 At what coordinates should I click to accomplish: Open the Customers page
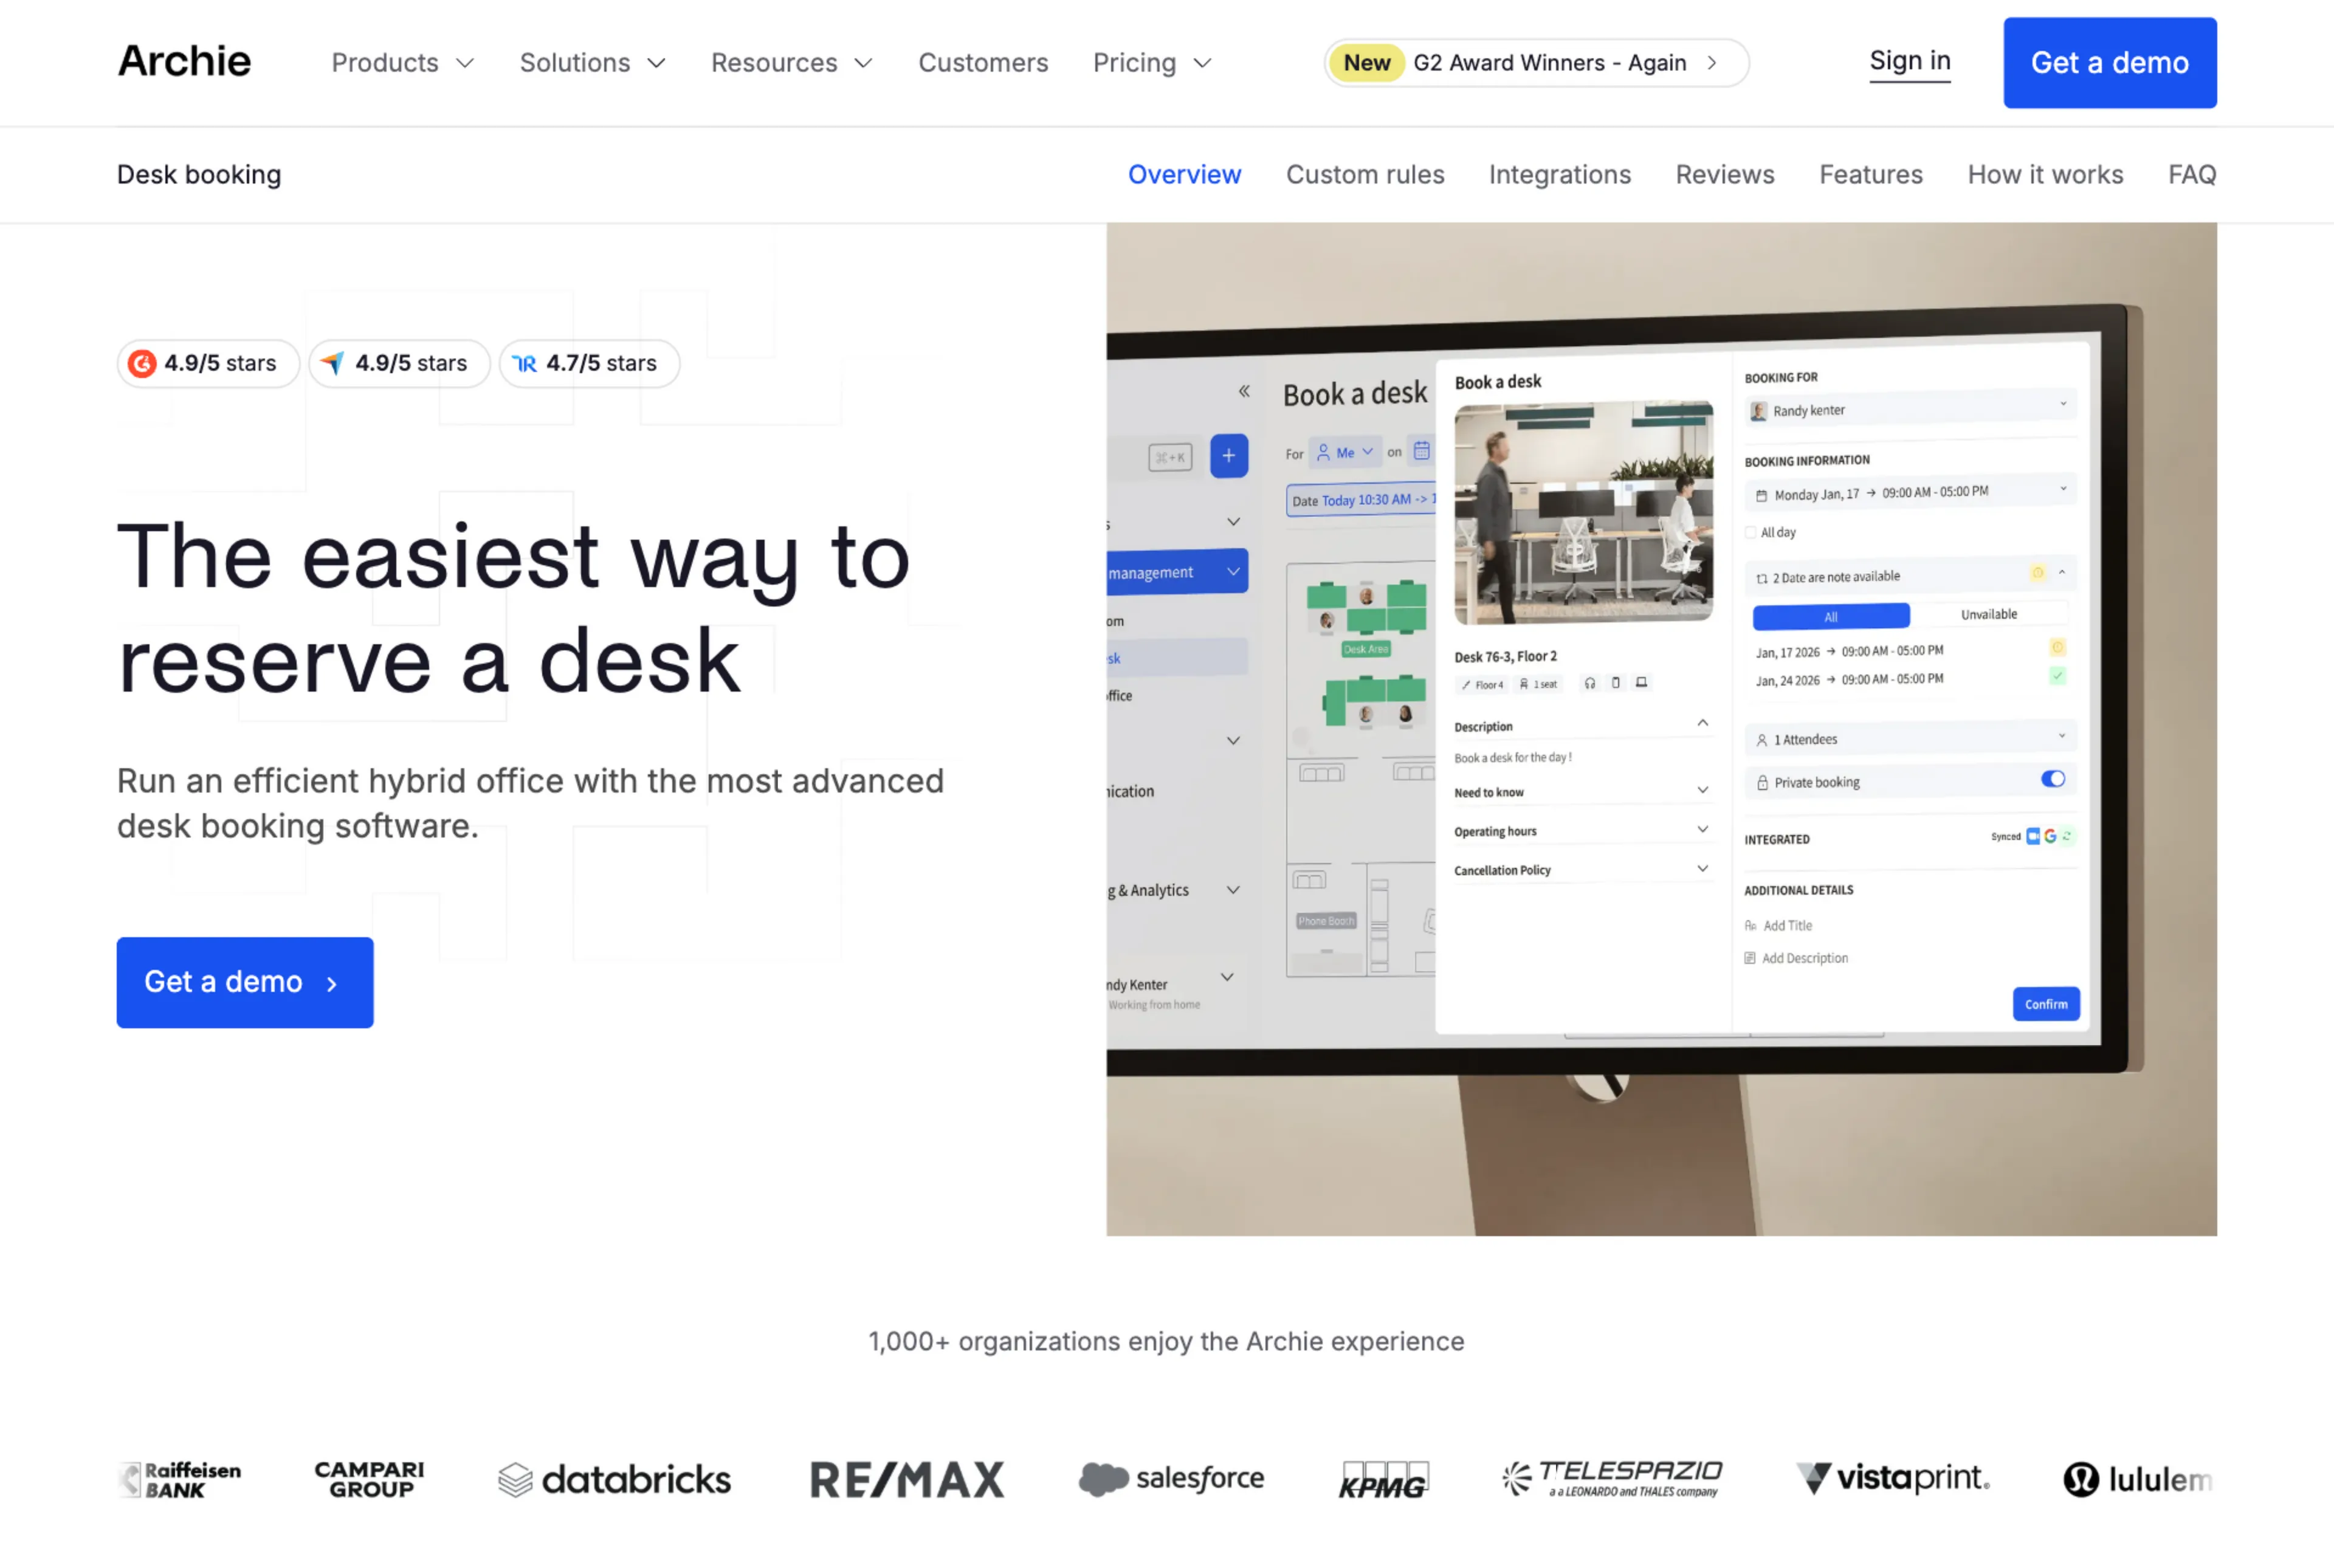tap(983, 63)
